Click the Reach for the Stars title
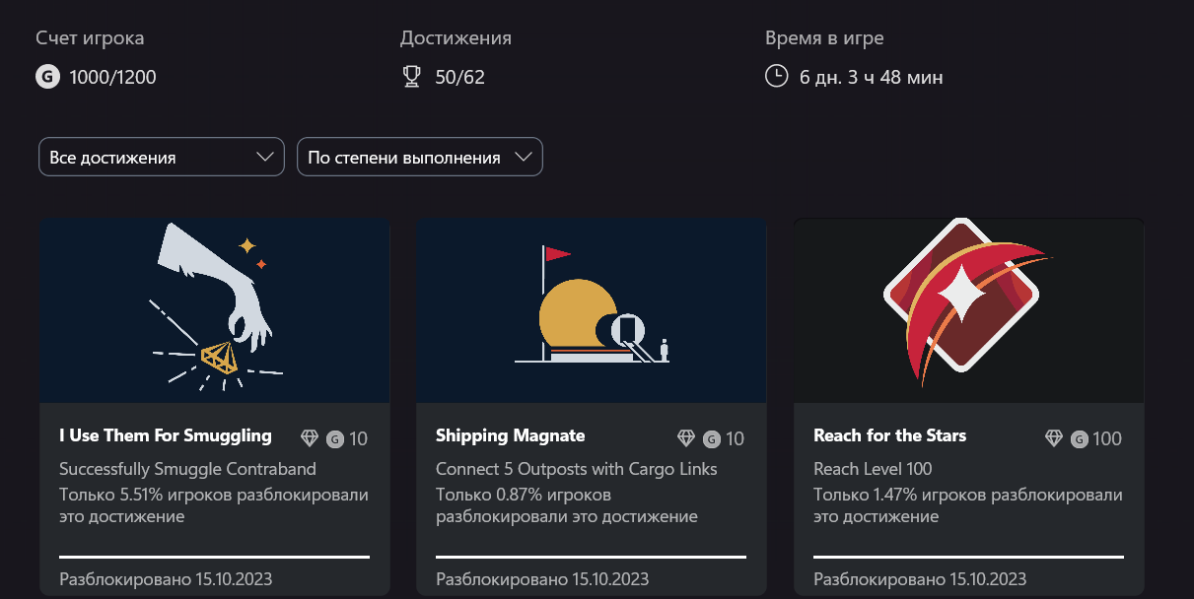Screen dimensions: 1194x599 (x=889, y=435)
